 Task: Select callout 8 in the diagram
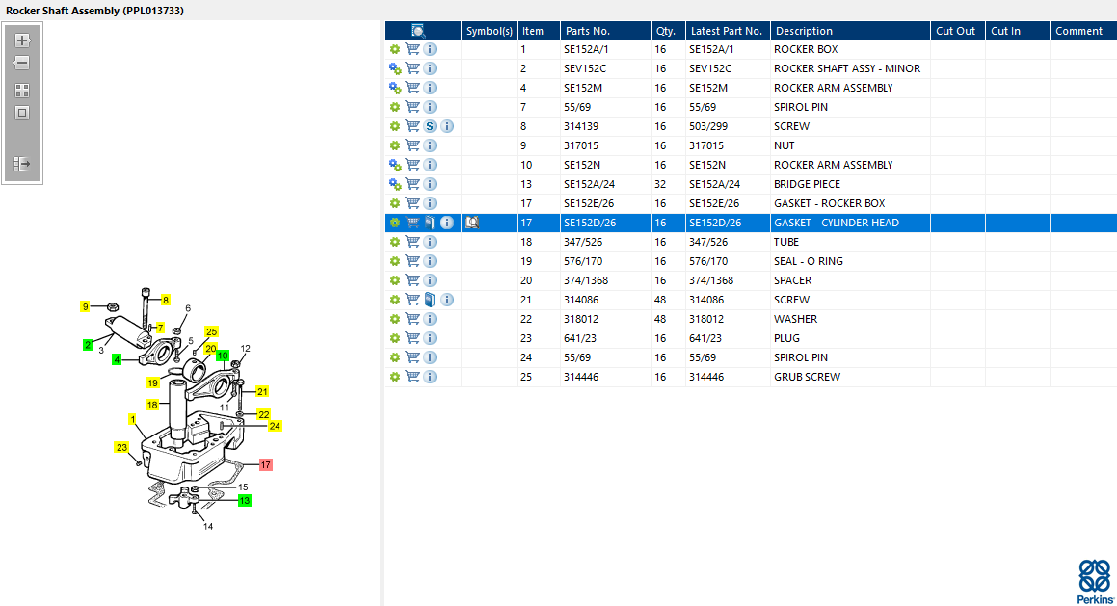pyautogui.click(x=165, y=300)
